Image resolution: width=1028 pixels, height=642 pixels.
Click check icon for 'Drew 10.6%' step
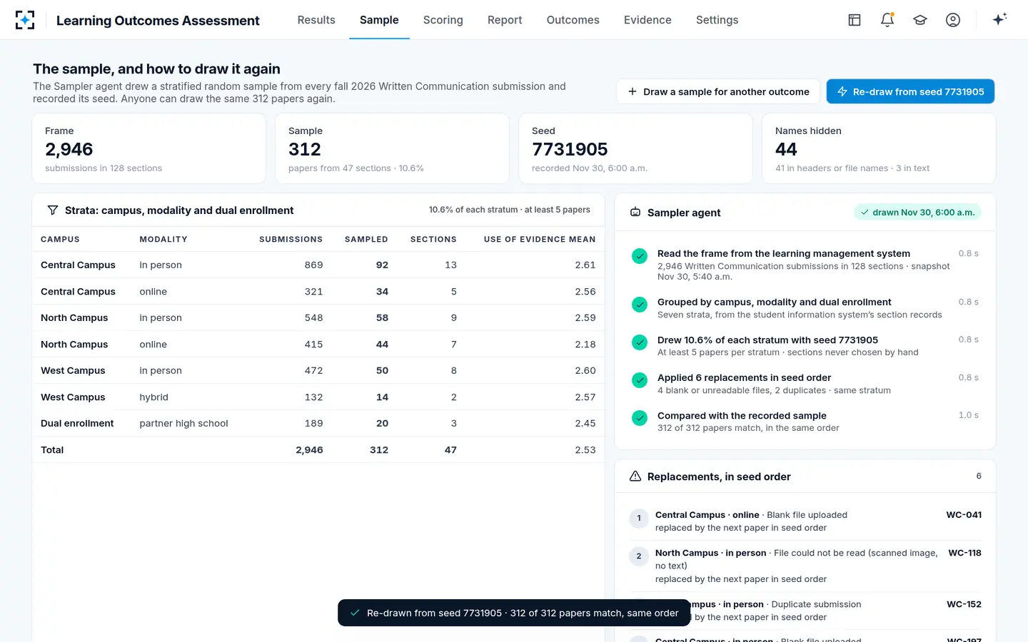click(x=640, y=342)
